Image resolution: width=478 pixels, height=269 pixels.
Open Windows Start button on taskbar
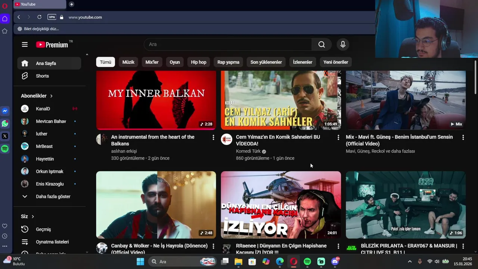coord(140,262)
